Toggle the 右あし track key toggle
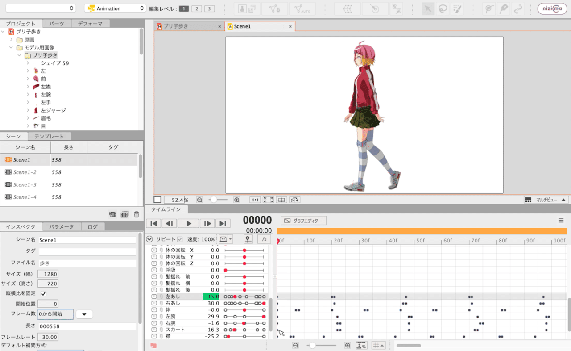571x351 pixels. [x=154, y=303]
